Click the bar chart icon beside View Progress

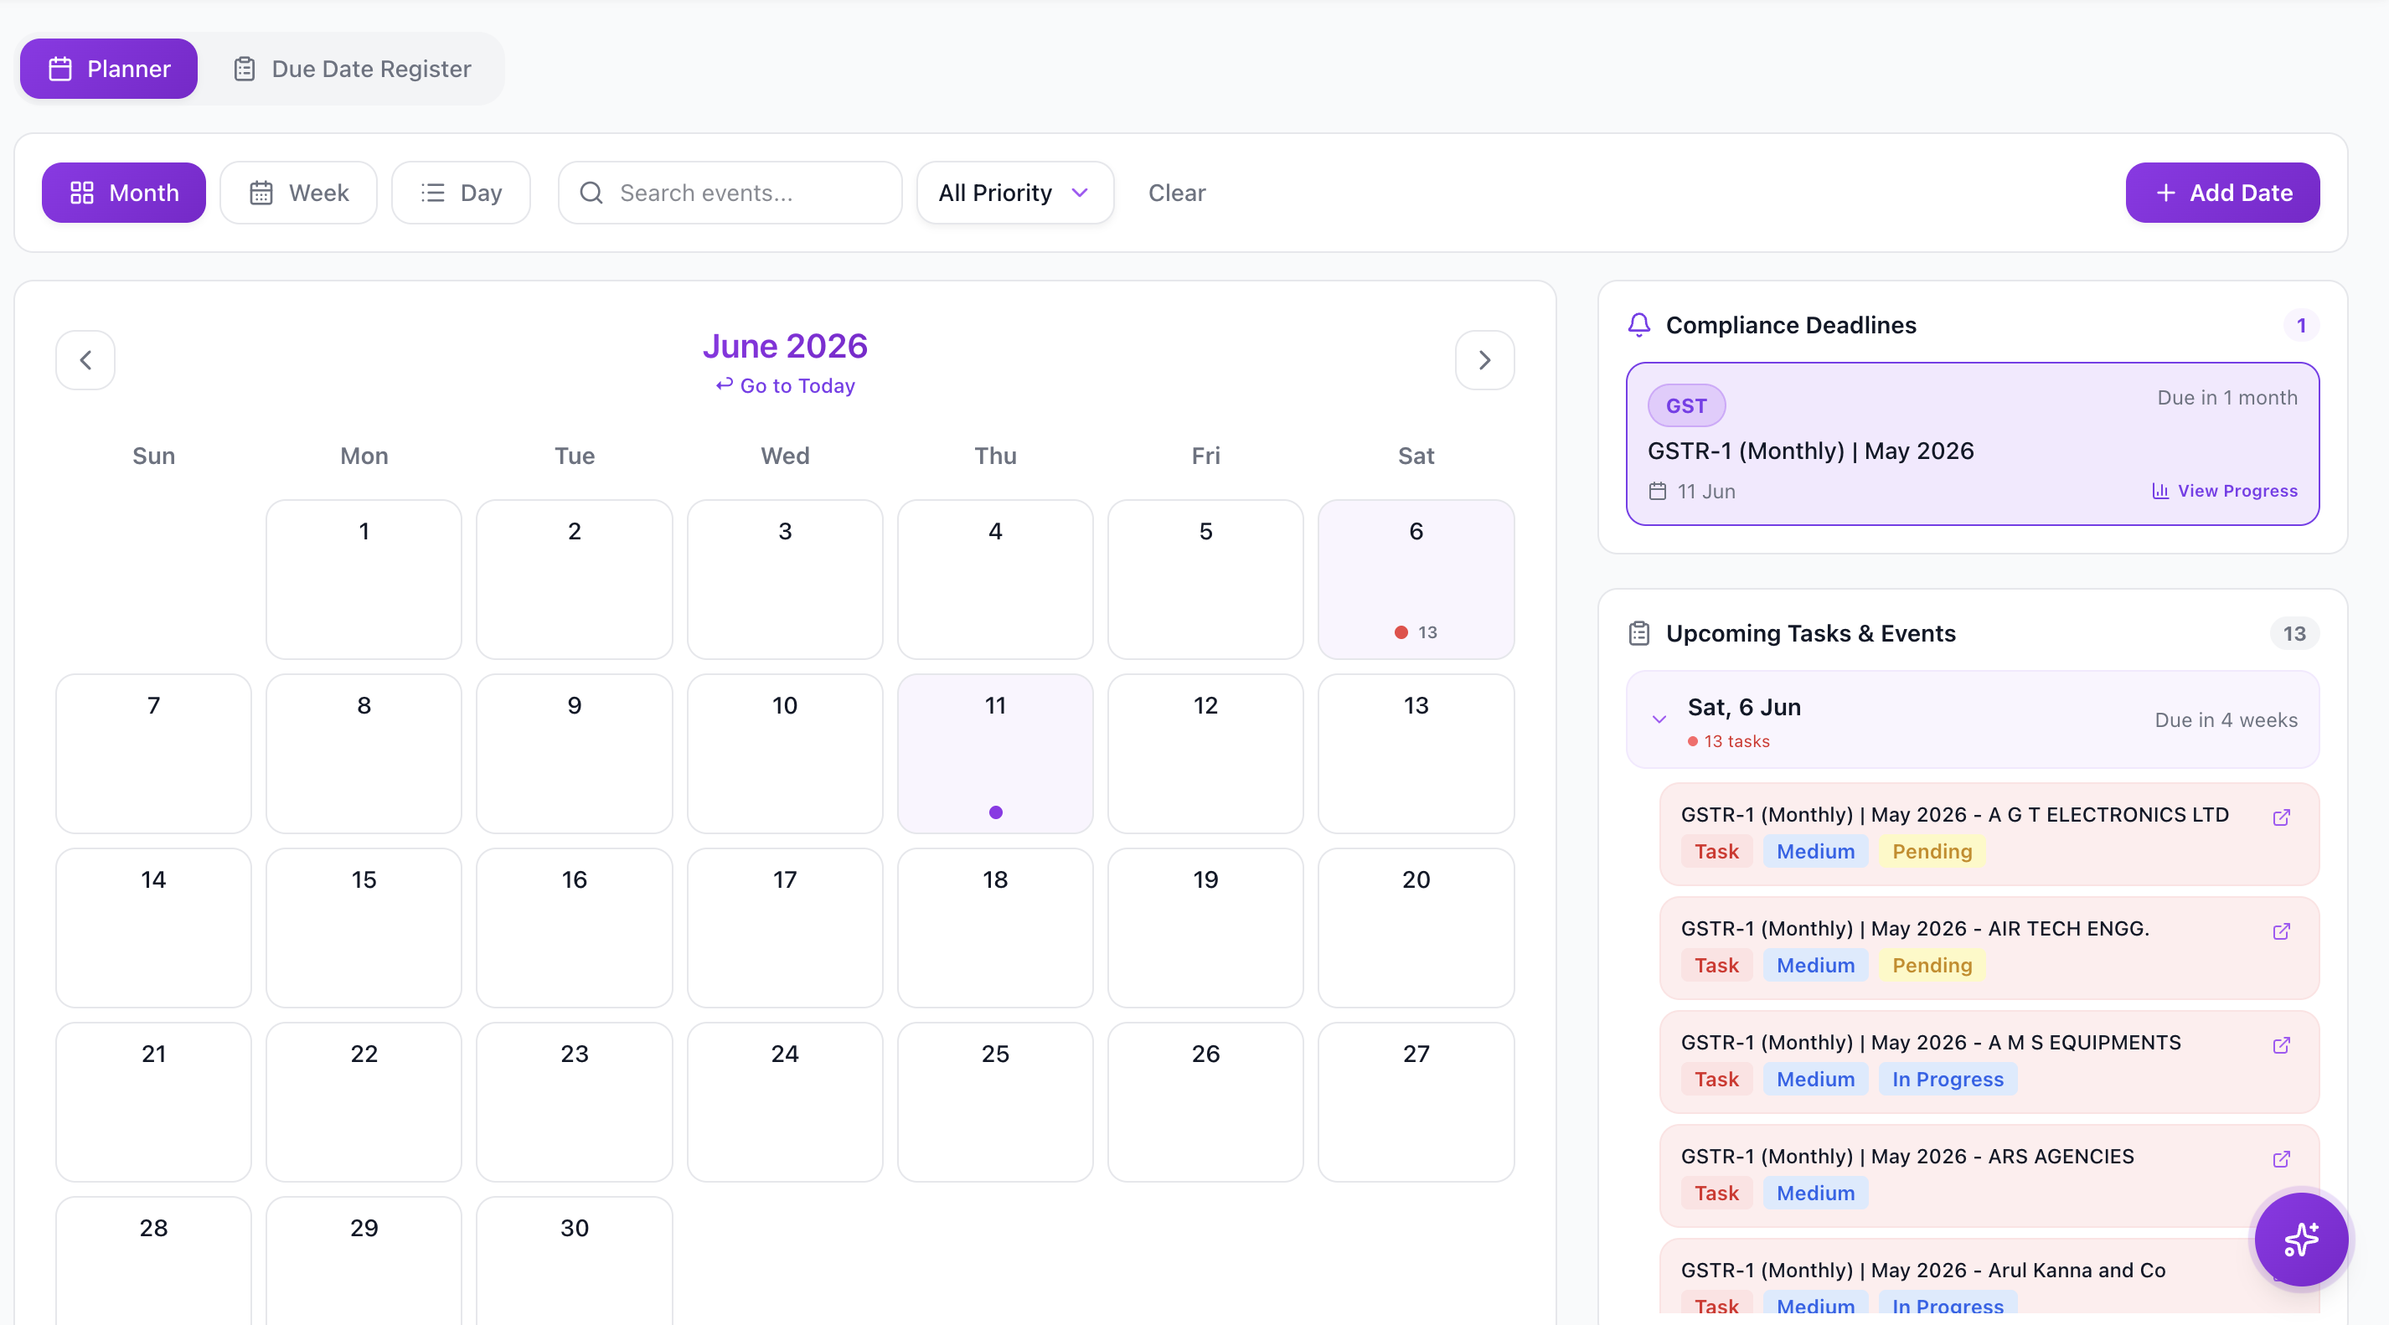coord(2160,492)
